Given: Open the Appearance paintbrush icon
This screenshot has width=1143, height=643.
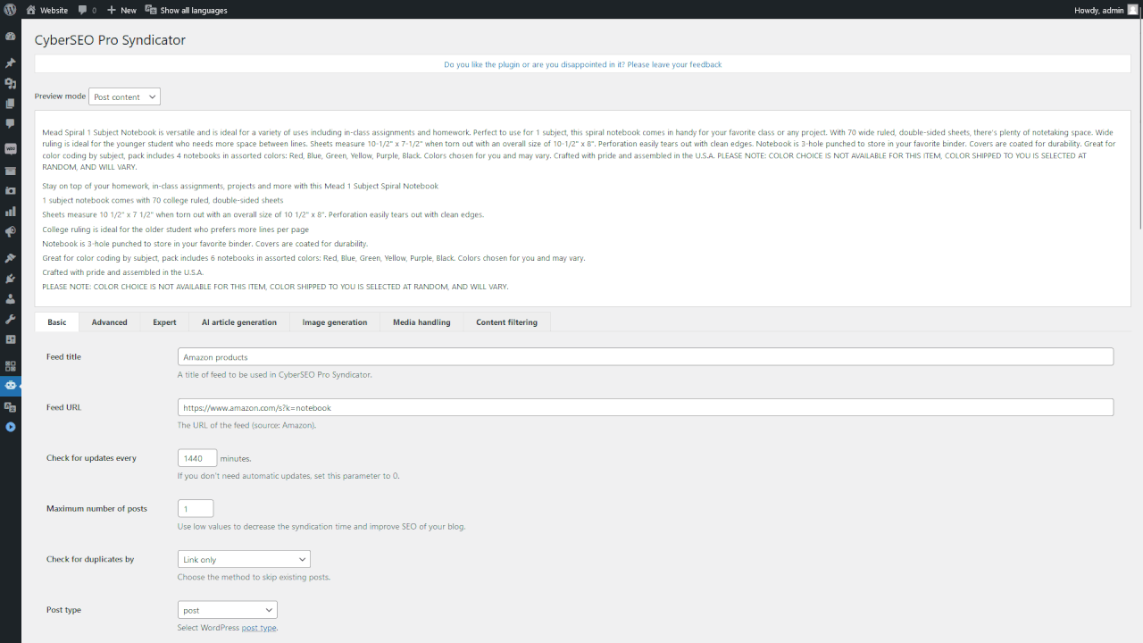Looking at the screenshot, I should tap(11, 258).
